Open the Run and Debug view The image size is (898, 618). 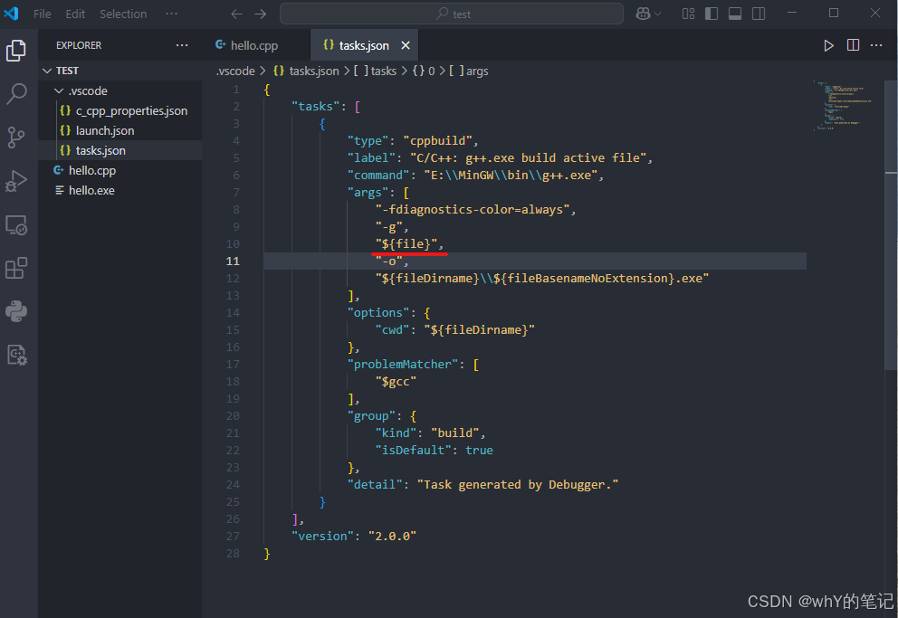coord(16,181)
